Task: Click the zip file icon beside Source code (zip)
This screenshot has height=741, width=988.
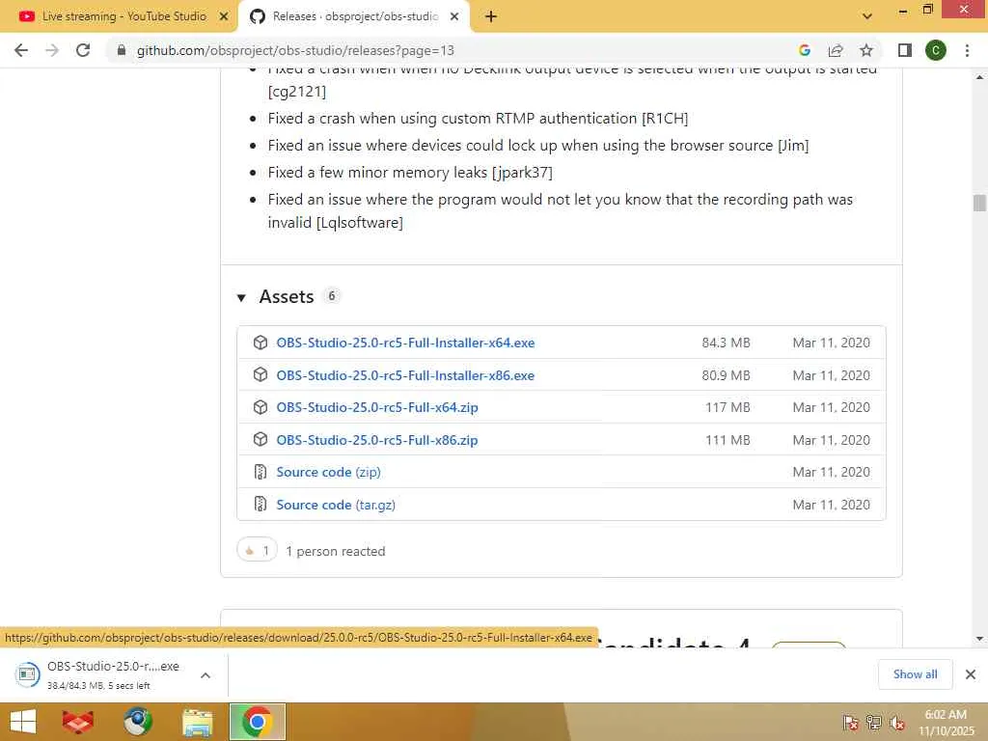Action: coord(261,472)
